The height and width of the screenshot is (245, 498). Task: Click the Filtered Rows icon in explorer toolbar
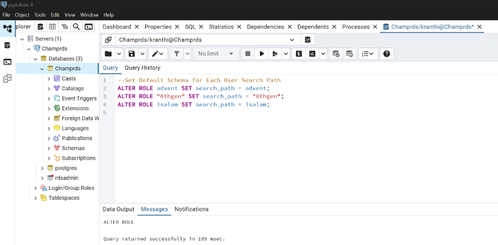65,27
